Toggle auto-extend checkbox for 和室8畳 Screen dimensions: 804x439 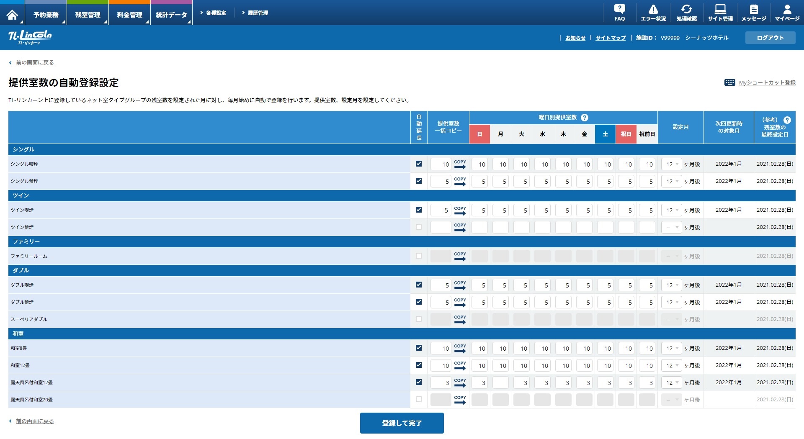click(418, 348)
